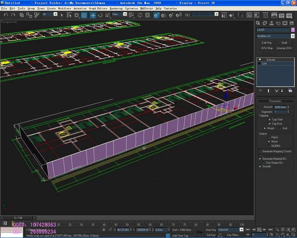Toggle the 3D Snaps icon
The width and height of the screenshot is (297, 238).
click(156, 15)
